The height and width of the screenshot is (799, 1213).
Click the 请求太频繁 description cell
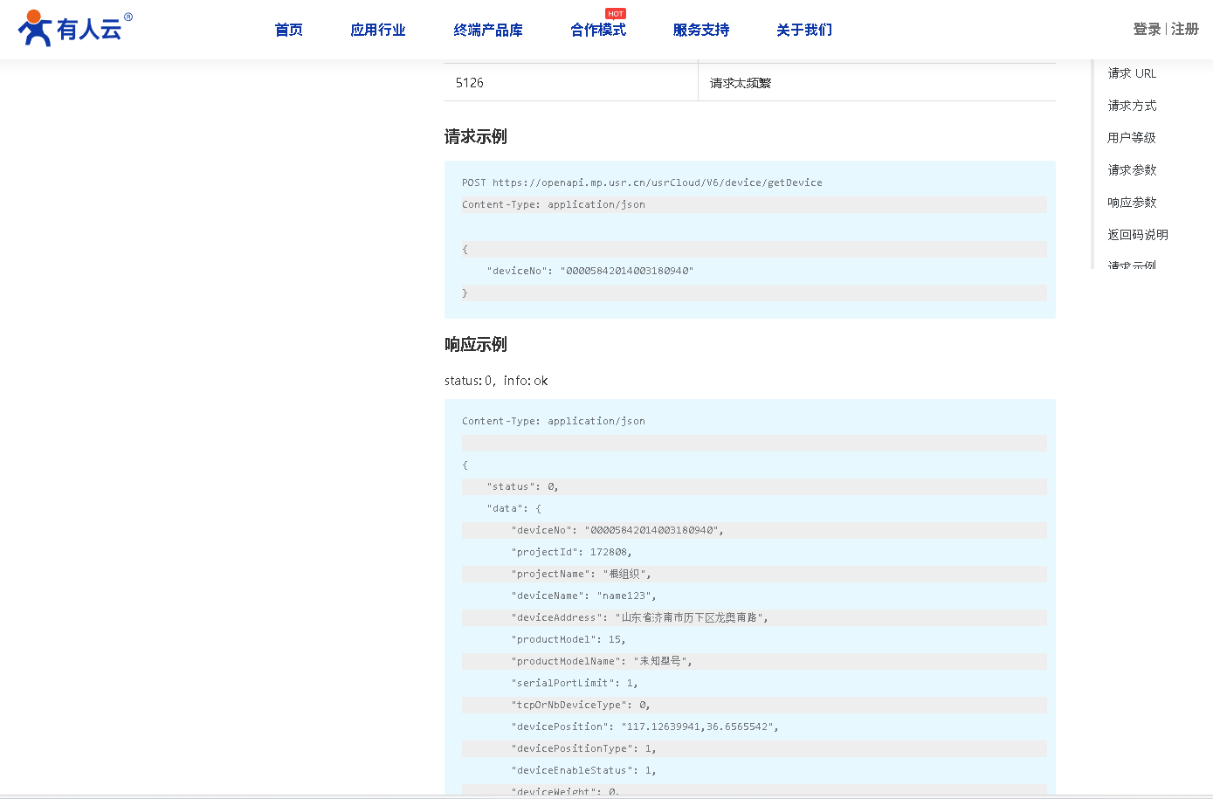[877, 83]
